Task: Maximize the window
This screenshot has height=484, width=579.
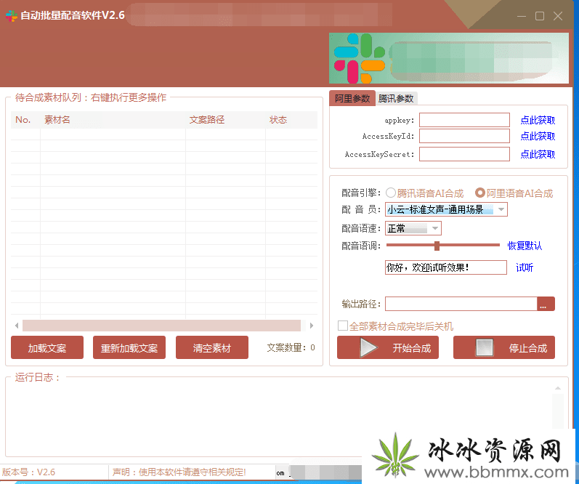Action: 540,16
